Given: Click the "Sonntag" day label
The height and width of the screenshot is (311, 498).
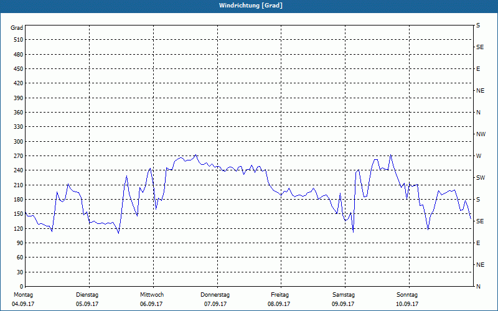Looking at the screenshot, I should tap(407, 295).
